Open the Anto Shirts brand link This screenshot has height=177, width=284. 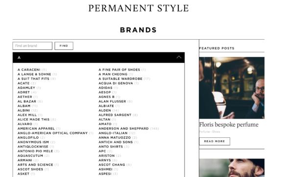pos(111,147)
